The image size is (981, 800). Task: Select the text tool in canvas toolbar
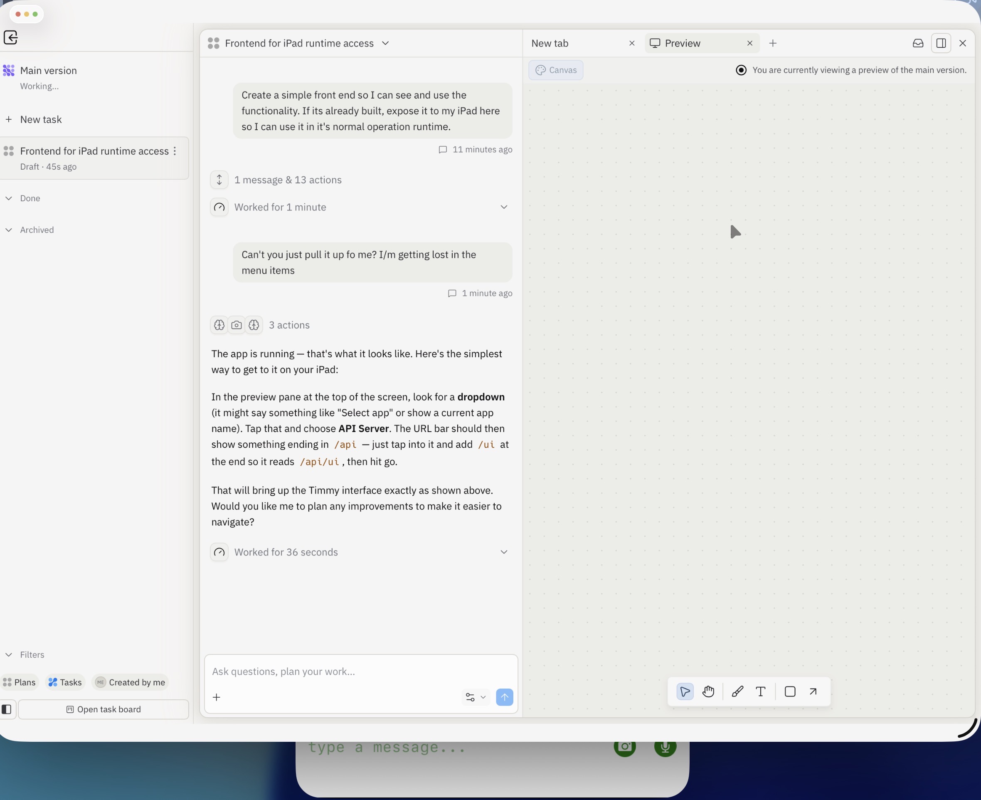coord(760,691)
